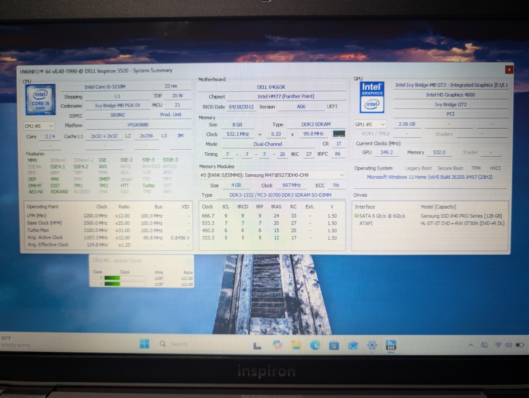Click the Legacy Boot indicator
The image size is (529, 398).
pyautogui.click(x=418, y=168)
